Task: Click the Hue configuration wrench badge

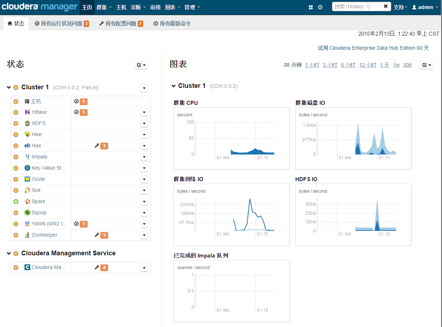Action: (x=101, y=146)
